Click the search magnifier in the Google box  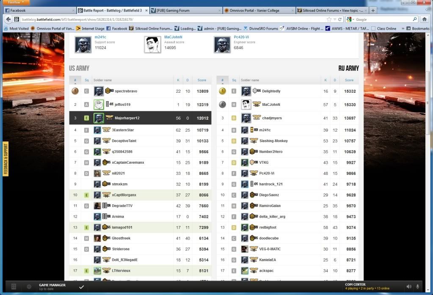pos(415,19)
